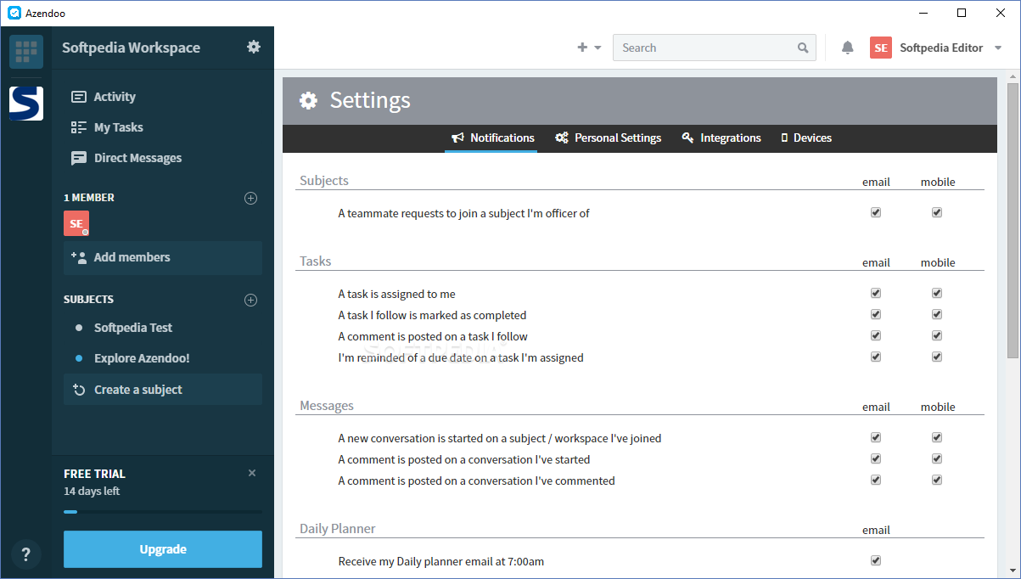The width and height of the screenshot is (1021, 579).
Task: Toggle email for comment on conversation I've started
Action: pos(876,458)
